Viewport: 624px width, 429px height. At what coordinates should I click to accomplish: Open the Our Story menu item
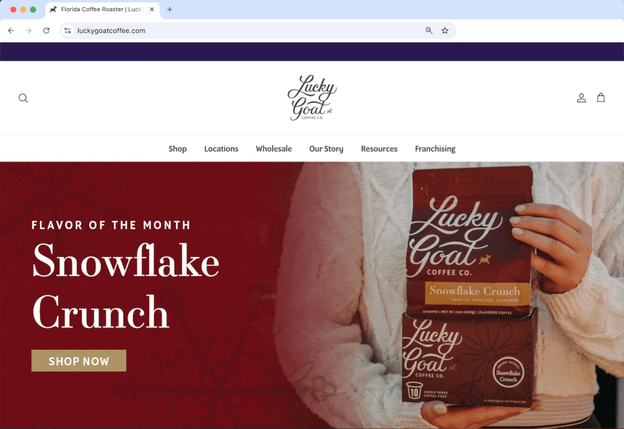click(x=326, y=148)
